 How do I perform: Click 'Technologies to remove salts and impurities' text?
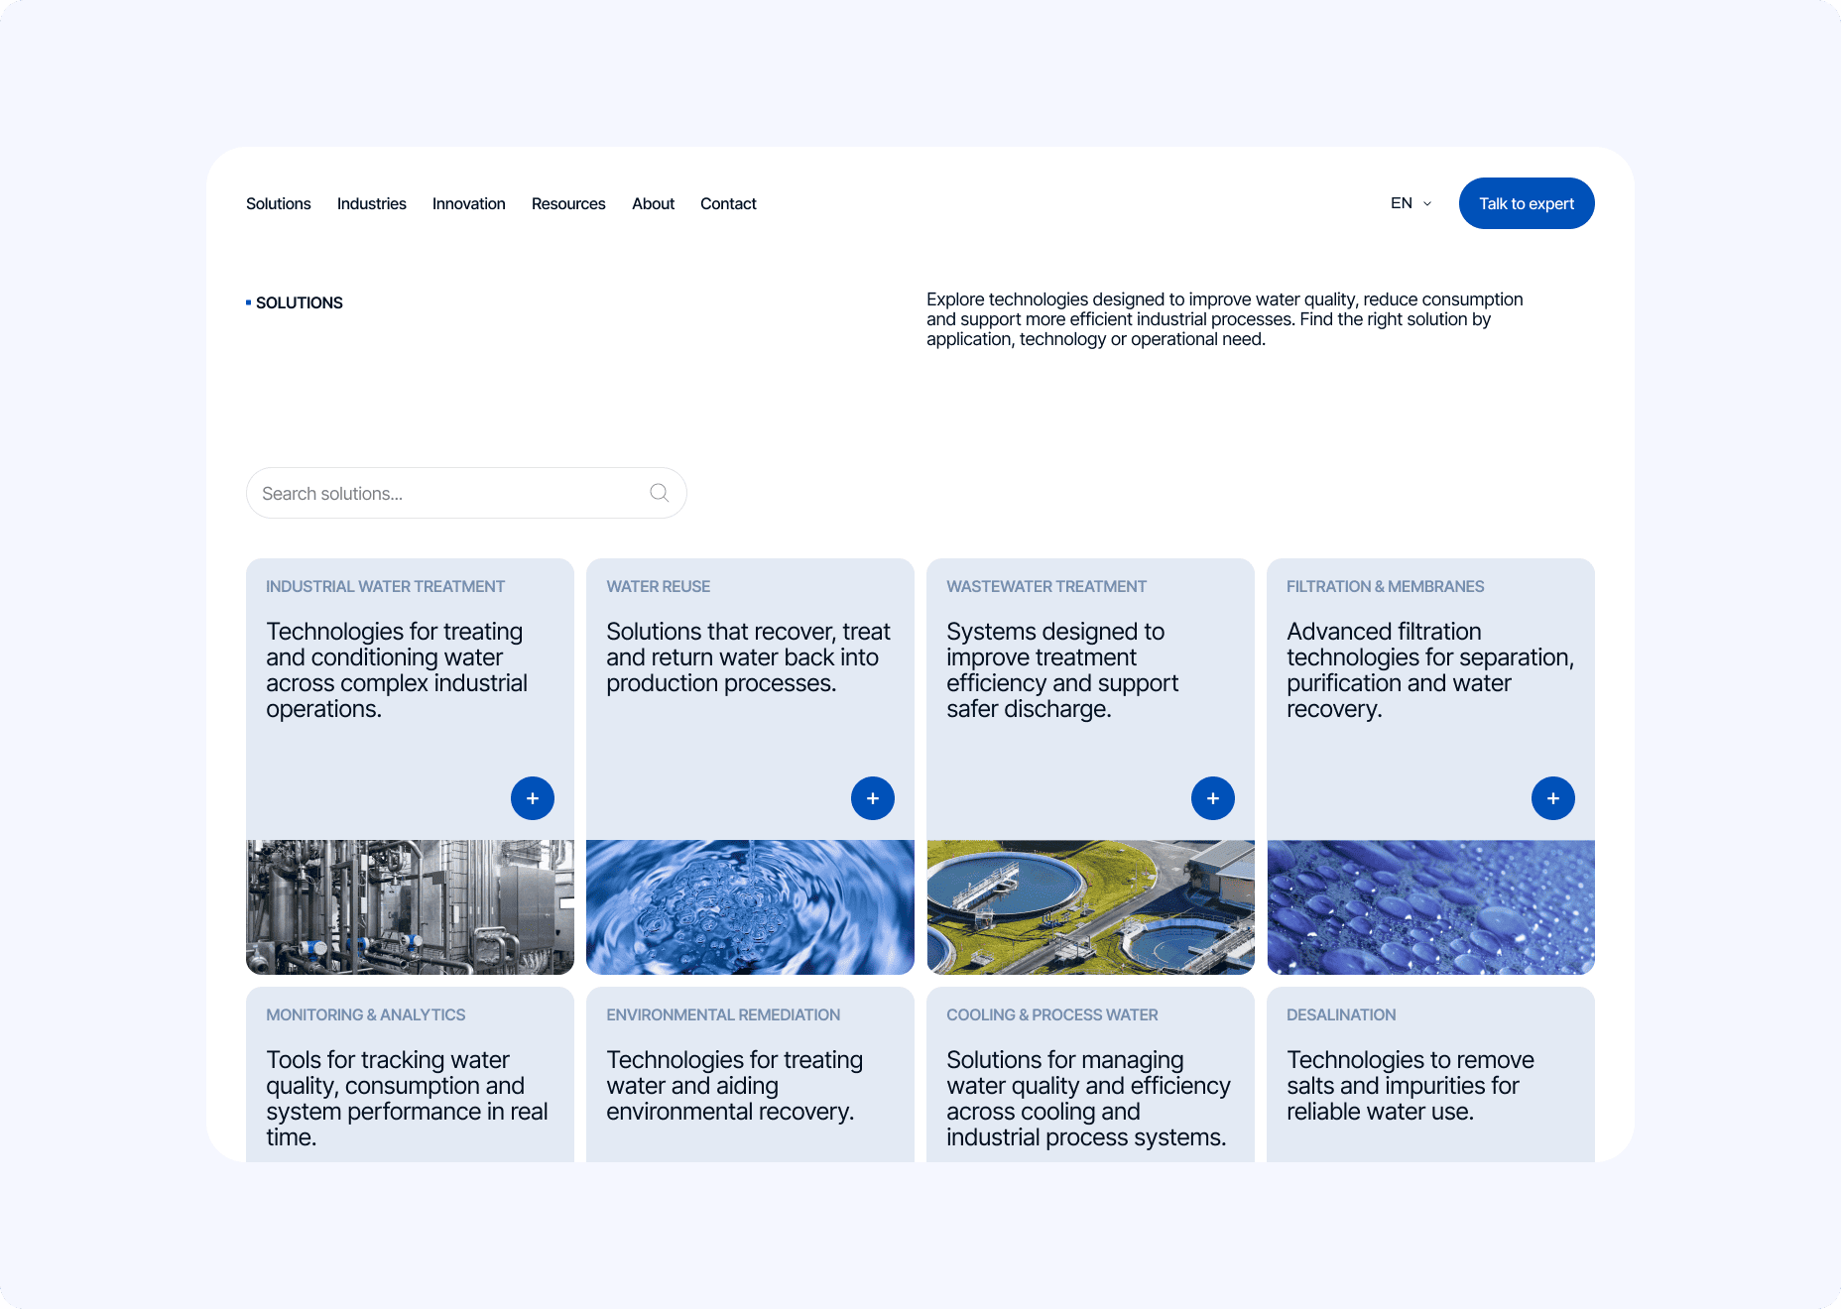point(1411,1086)
